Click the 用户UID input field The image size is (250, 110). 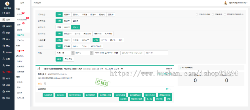(156, 53)
